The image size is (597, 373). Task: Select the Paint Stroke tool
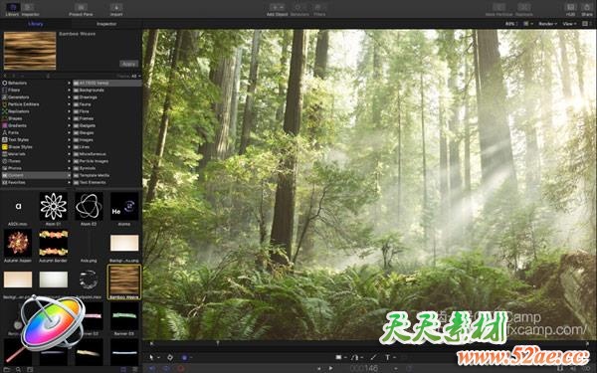click(373, 357)
